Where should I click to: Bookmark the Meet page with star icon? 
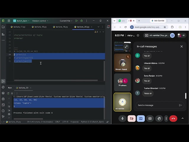[x=165, y=27]
